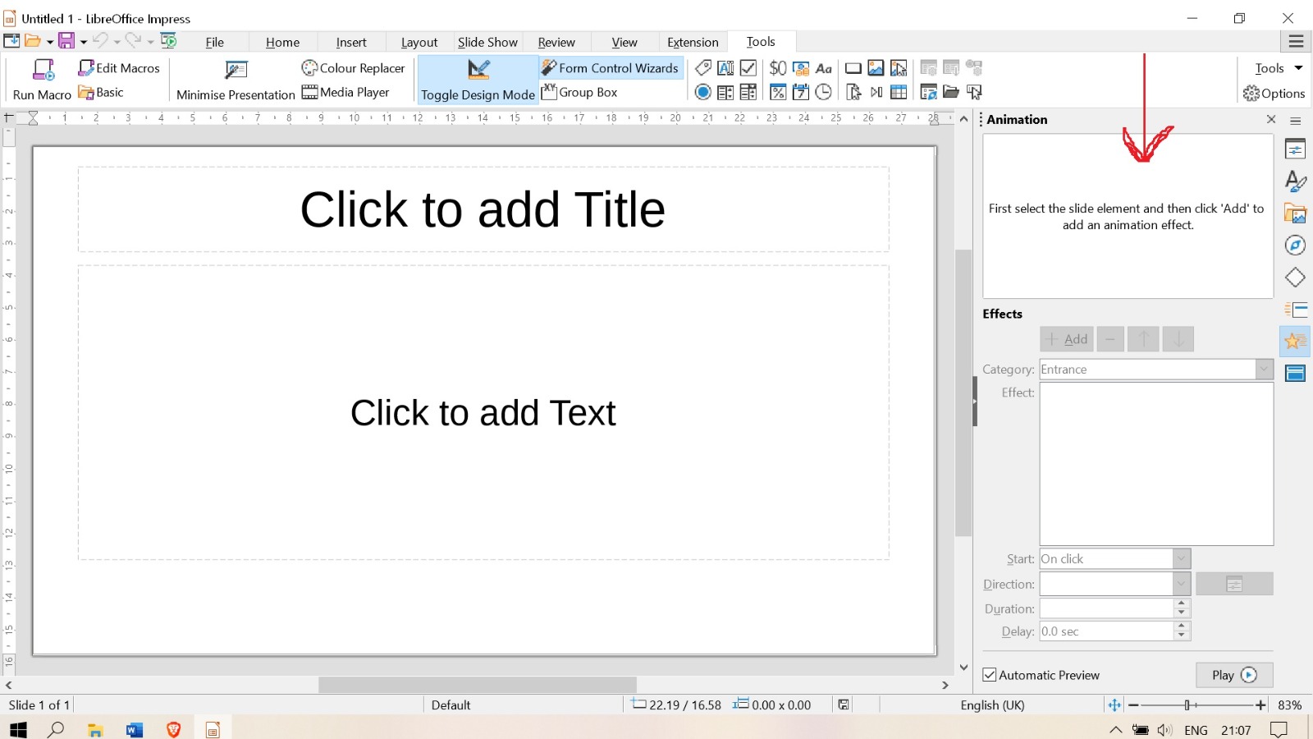Viewport: 1313px width, 739px height.
Task: Open the Navigator with the compass icon
Action: pyautogui.click(x=1295, y=245)
